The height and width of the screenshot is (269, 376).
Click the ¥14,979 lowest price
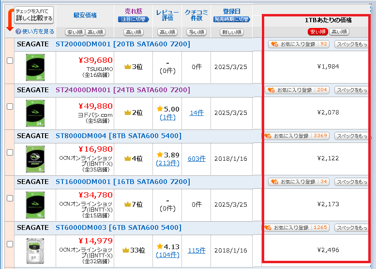tap(95, 241)
